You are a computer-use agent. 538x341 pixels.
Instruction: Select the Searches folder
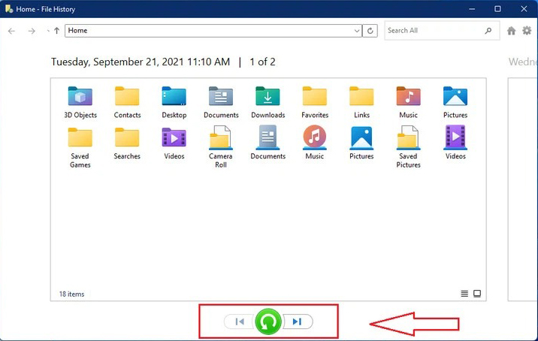(x=127, y=143)
